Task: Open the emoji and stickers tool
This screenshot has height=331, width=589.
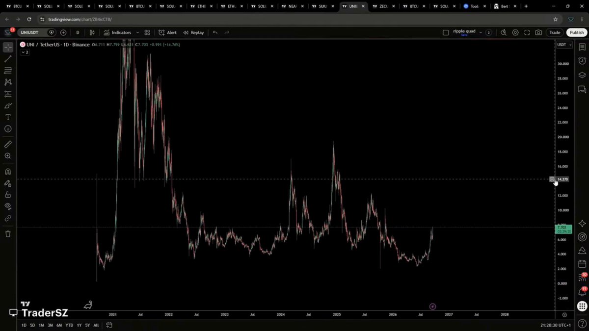Action: (8, 129)
